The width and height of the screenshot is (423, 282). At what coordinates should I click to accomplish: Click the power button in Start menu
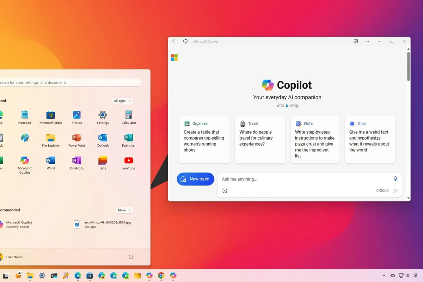[131, 257]
